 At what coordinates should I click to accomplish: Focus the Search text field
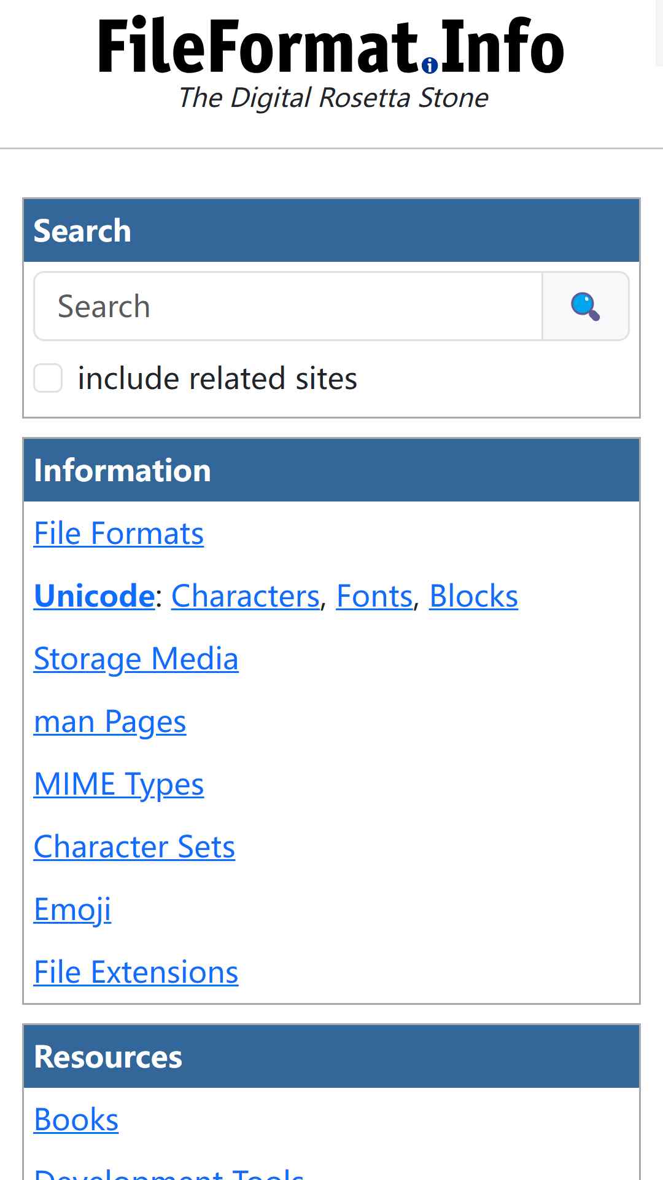coord(288,306)
